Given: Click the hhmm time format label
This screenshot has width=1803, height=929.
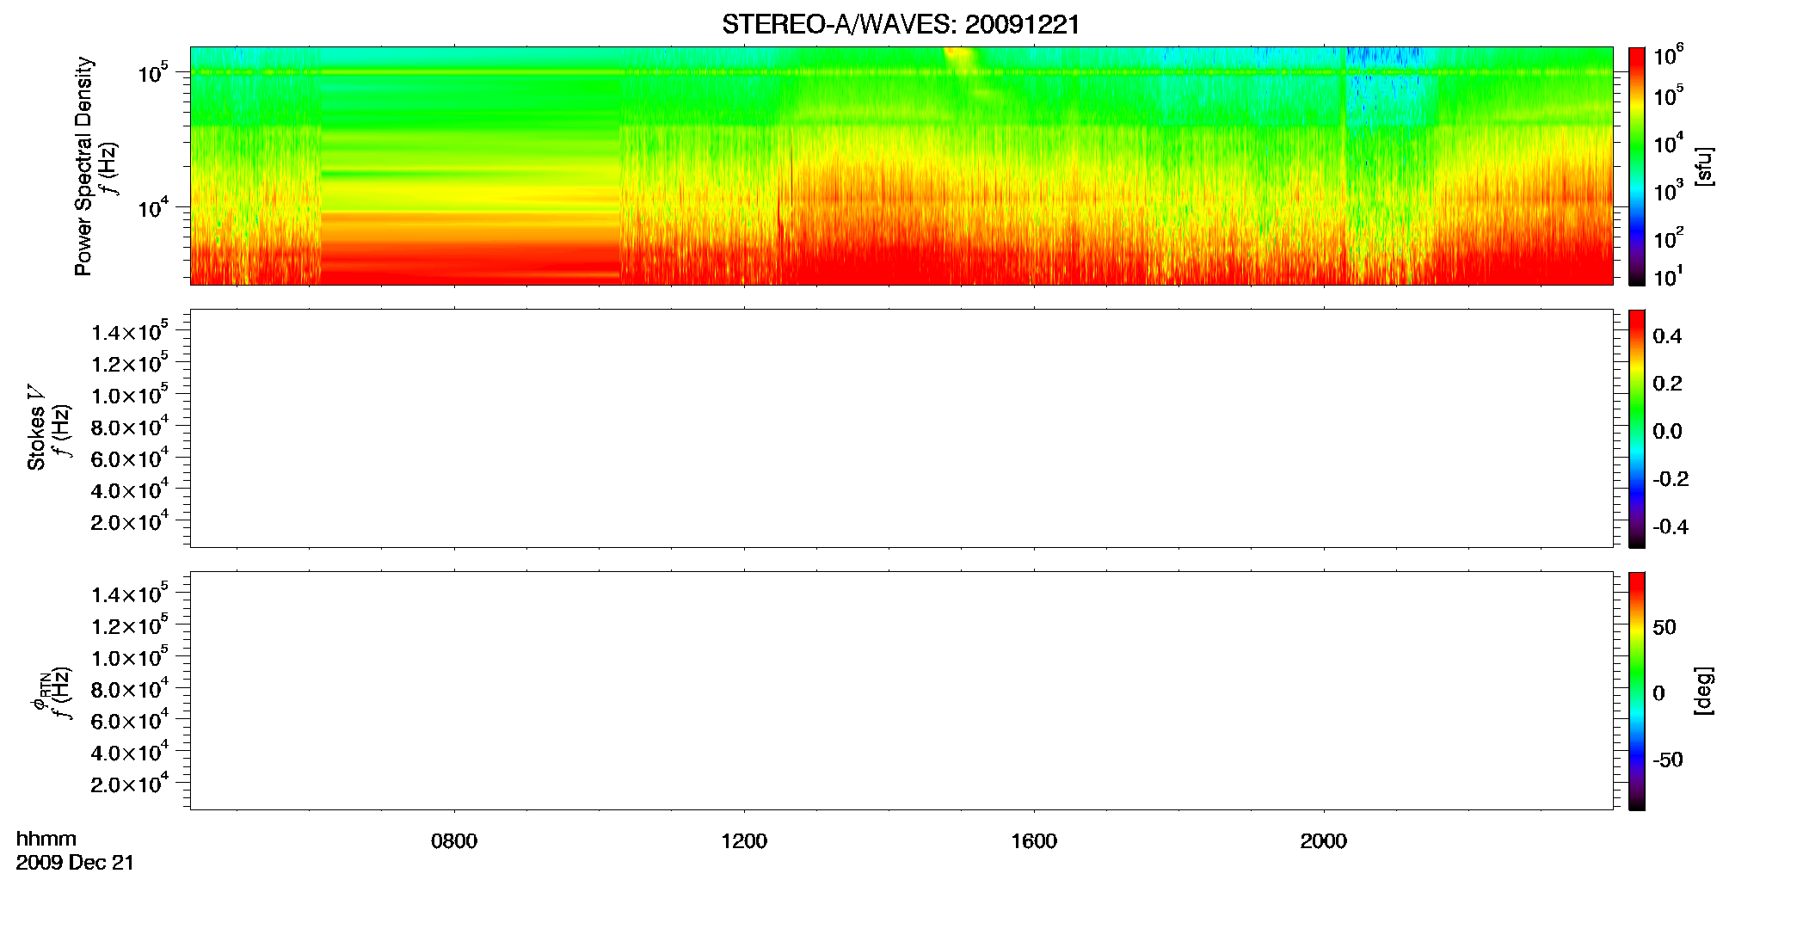Looking at the screenshot, I should pyautogui.click(x=46, y=839).
